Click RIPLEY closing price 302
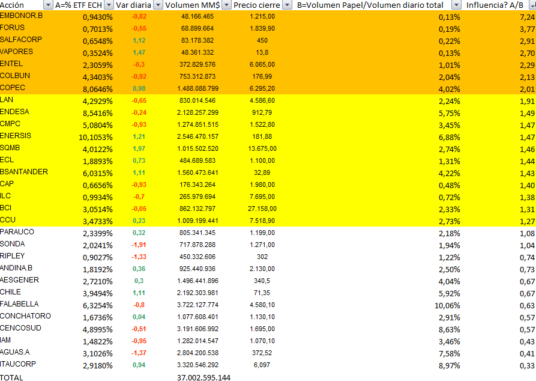The height and width of the screenshot is (381, 536). point(262,257)
